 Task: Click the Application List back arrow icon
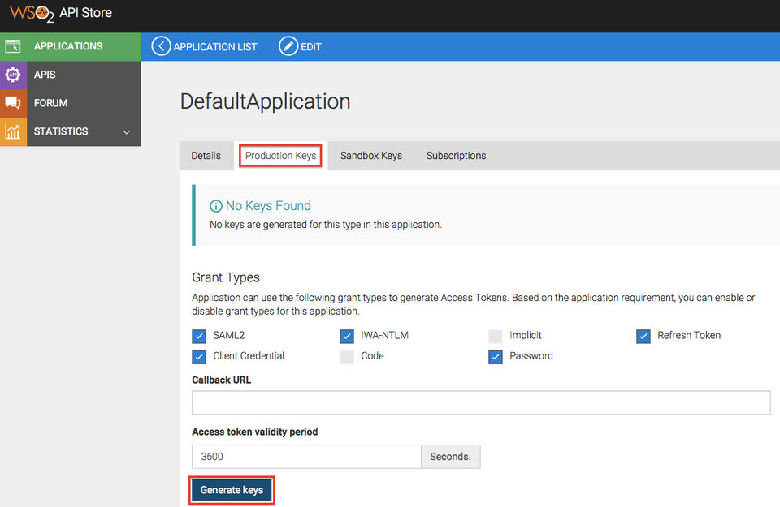click(x=162, y=46)
